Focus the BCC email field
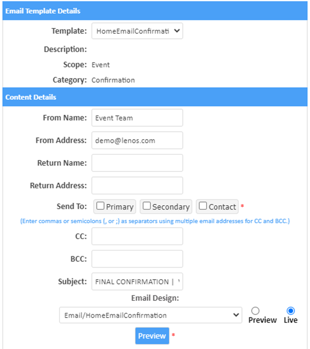 [x=137, y=259]
